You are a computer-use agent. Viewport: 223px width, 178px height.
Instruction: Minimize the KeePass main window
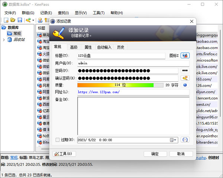tap(189, 4)
